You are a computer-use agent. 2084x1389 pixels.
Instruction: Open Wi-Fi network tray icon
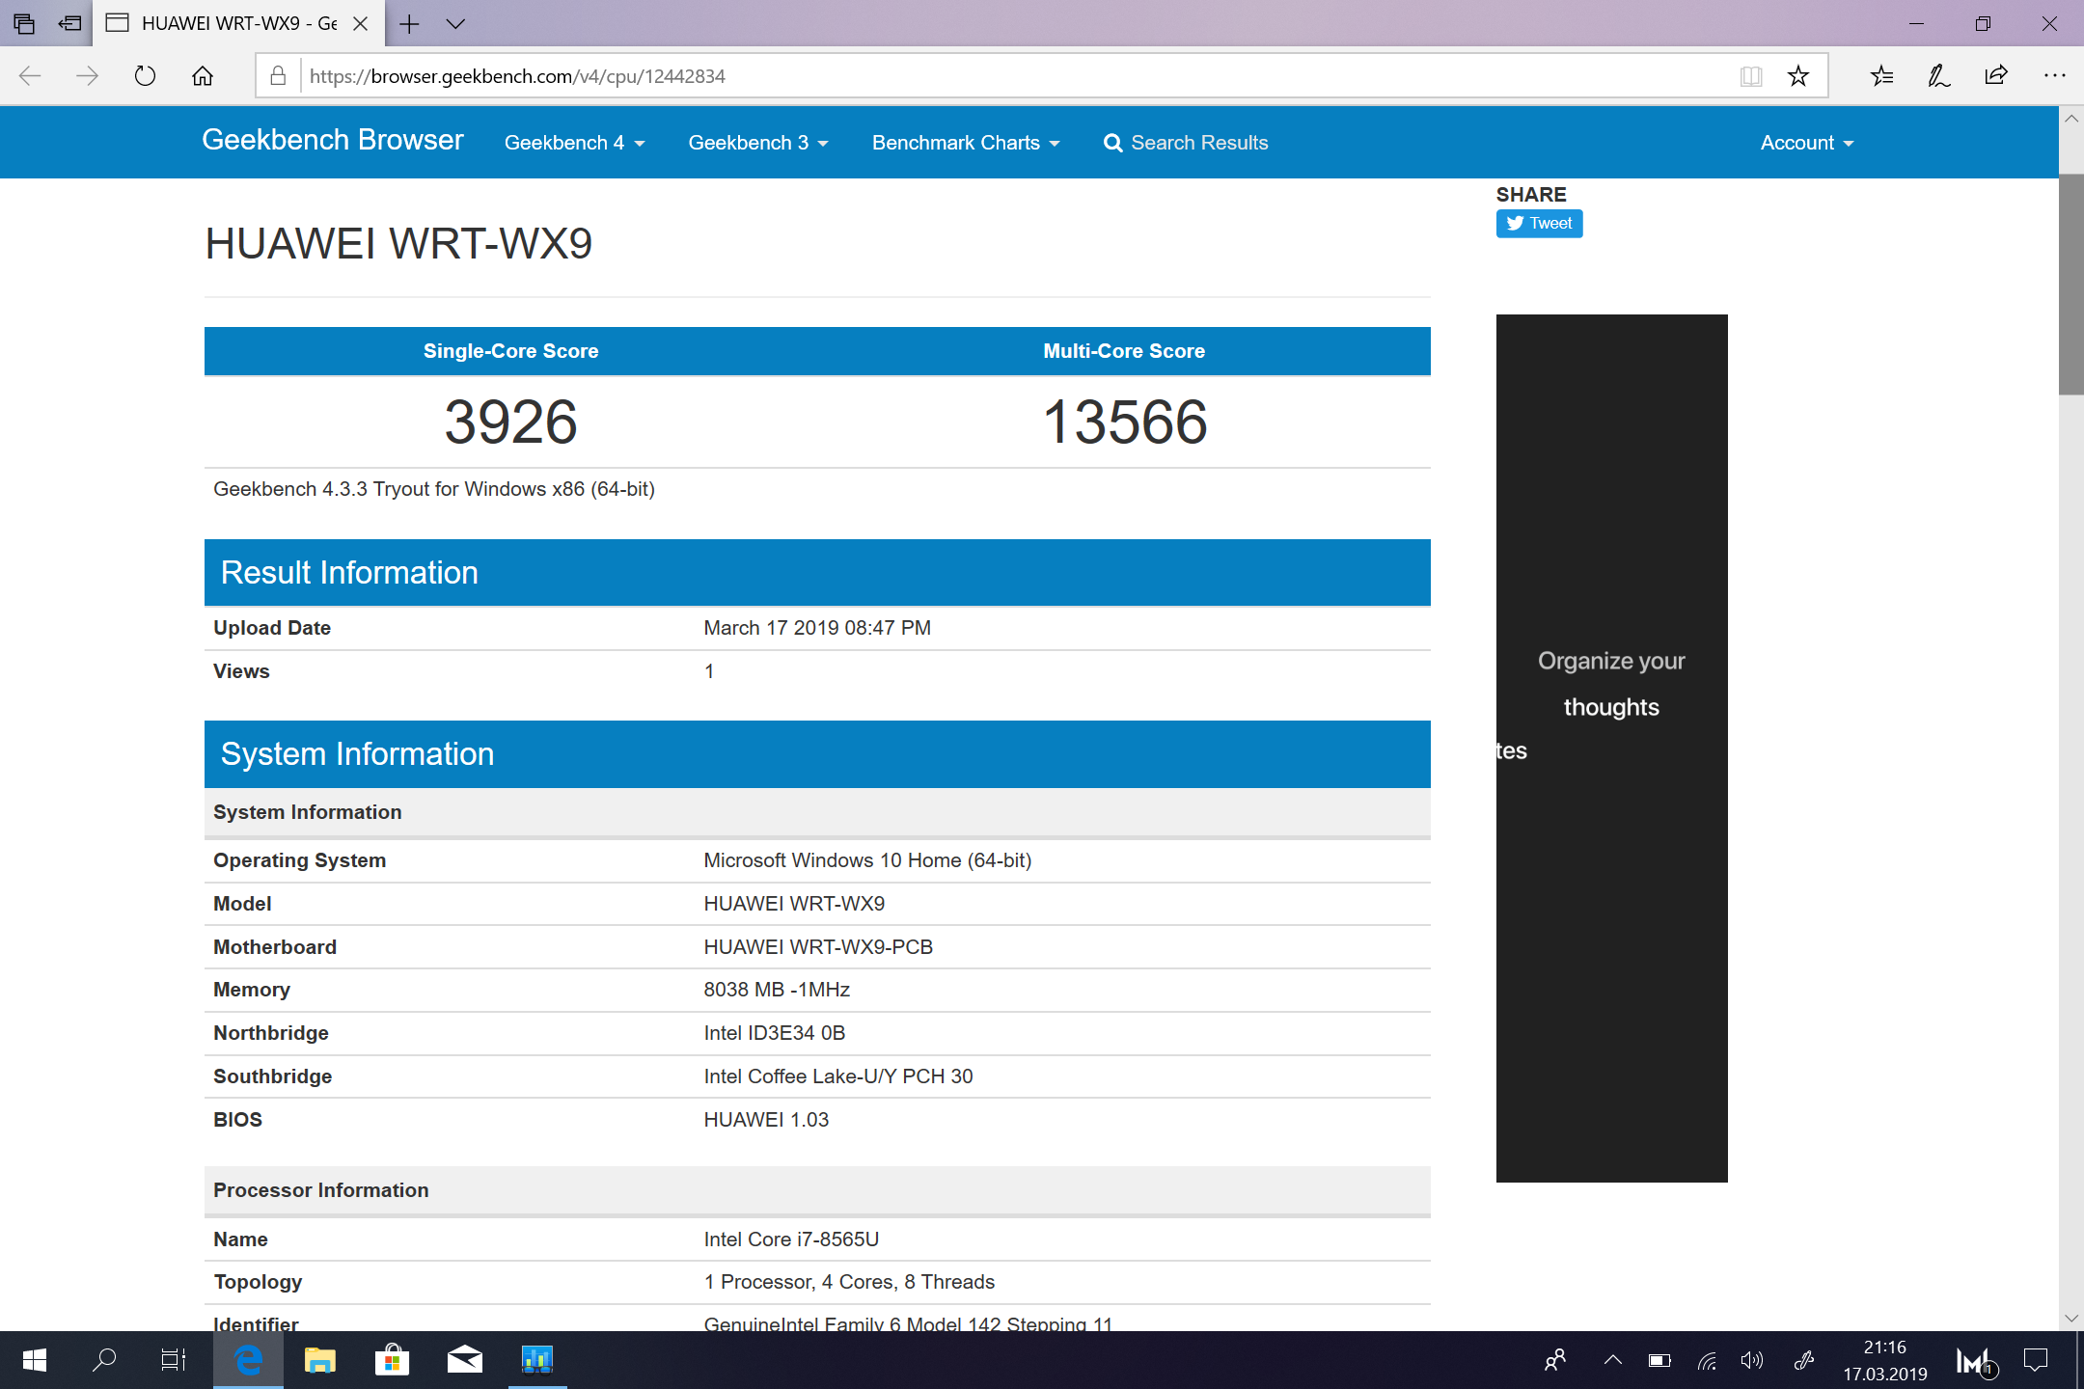tap(1707, 1361)
